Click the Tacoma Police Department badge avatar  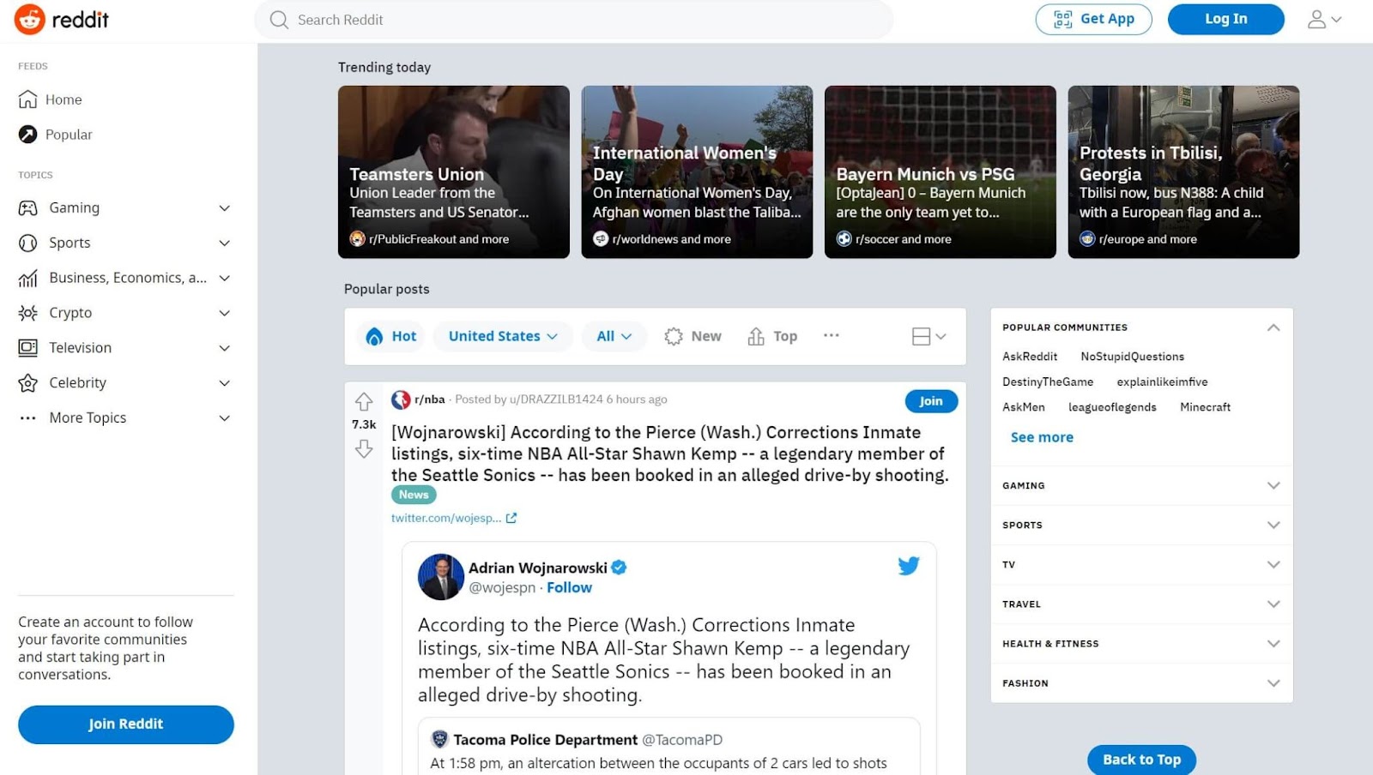point(439,739)
